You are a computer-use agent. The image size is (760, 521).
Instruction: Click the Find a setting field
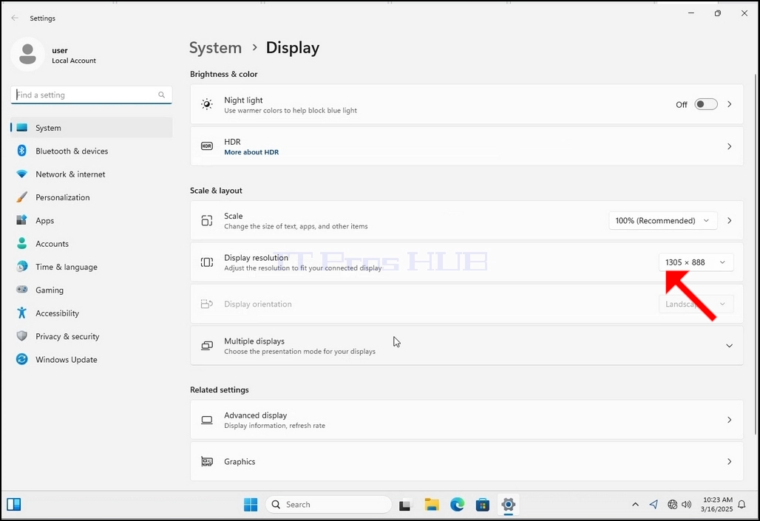(x=91, y=95)
